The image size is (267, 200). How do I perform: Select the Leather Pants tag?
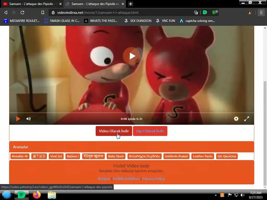203,156
